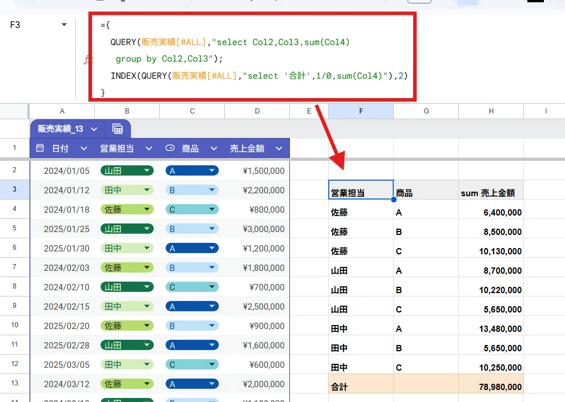565x402 pixels.
Task: Click the 'sum 売上金額' header cell
Action: click(x=491, y=190)
